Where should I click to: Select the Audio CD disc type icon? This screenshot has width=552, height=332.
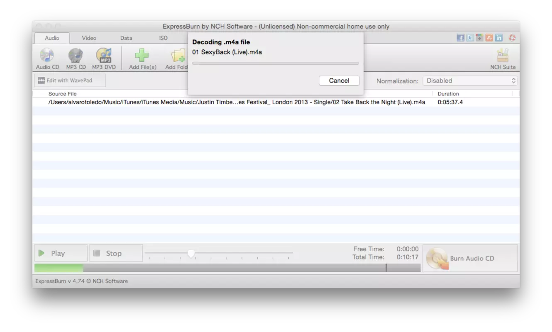click(47, 59)
